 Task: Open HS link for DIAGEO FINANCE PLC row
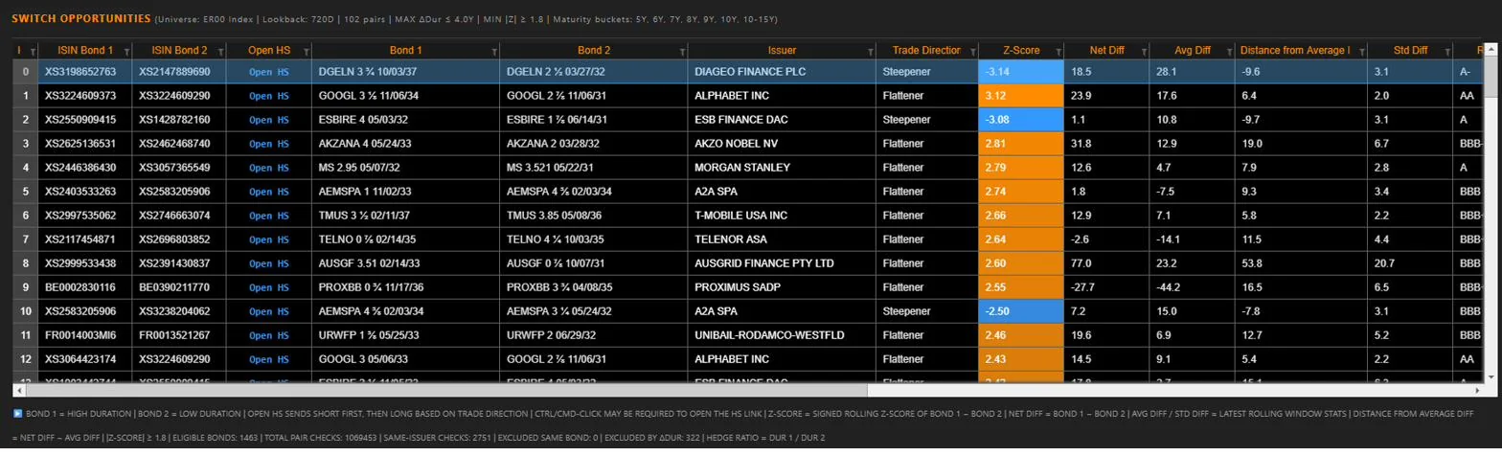point(268,71)
